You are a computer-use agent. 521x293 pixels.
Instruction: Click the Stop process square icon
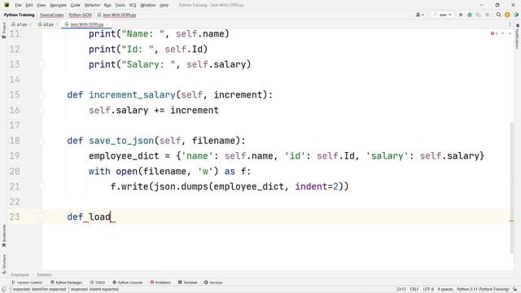coord(487,15)
